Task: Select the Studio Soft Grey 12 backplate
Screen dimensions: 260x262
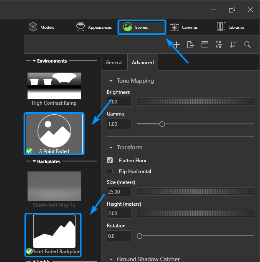Action: 54,186
